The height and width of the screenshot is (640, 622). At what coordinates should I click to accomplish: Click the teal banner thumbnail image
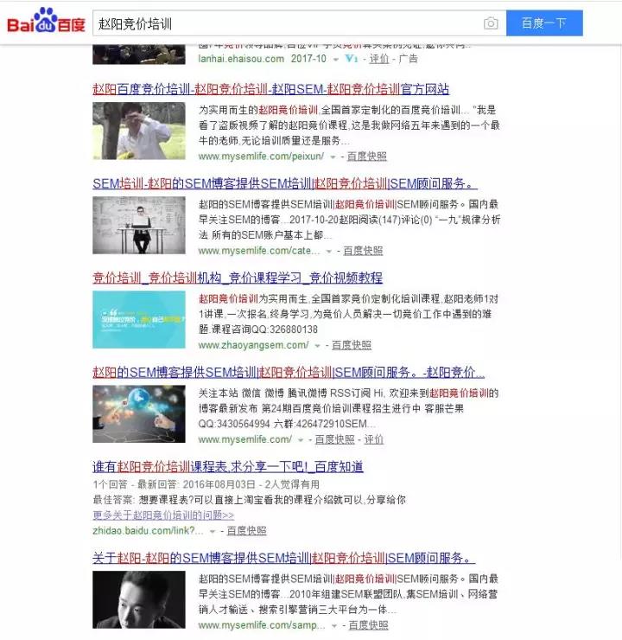138,319
